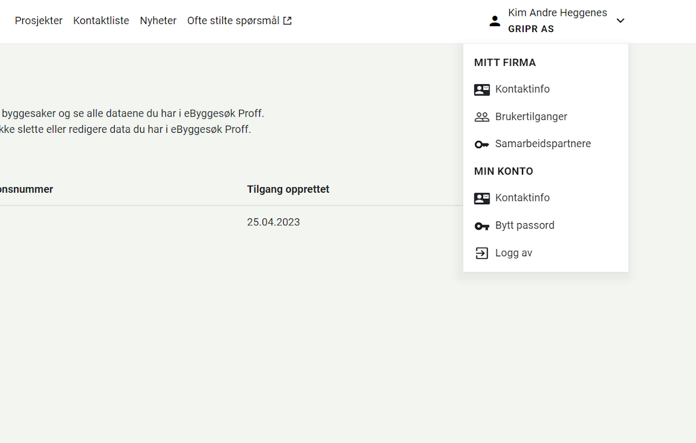Click the external link icon after Ofte stilte spørsmål

(287, 21)
